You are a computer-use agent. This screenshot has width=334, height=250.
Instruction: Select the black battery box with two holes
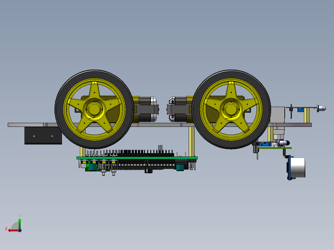pyautogui.click(x=43, y=136)
